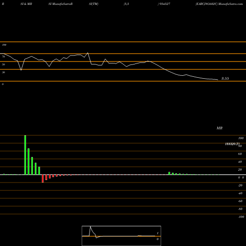Screen dimensions: 246x246
Task: Click the '(3,5' header text
Action: click(x=126, y=4)
